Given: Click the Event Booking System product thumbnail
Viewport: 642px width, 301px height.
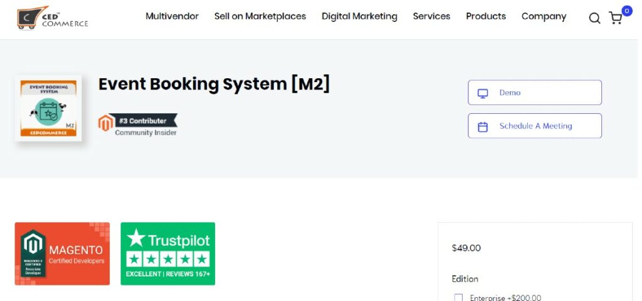Looking at the screenshot, I should point(48,108).
